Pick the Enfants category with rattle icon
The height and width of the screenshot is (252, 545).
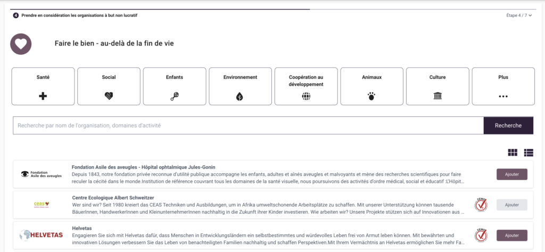tap(175, 86)
